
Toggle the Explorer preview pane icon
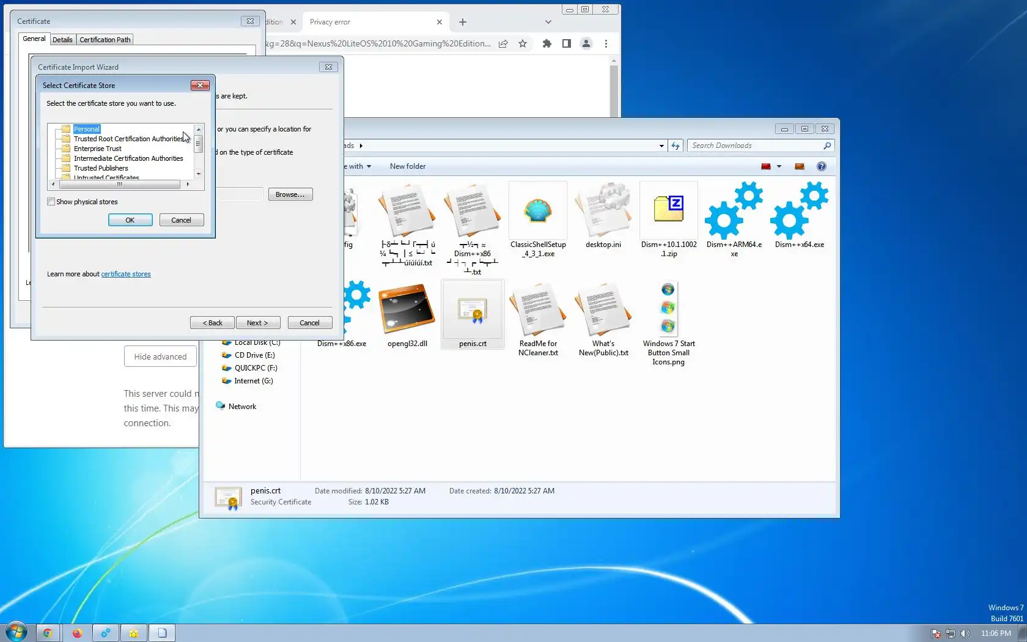click(800, 166)
